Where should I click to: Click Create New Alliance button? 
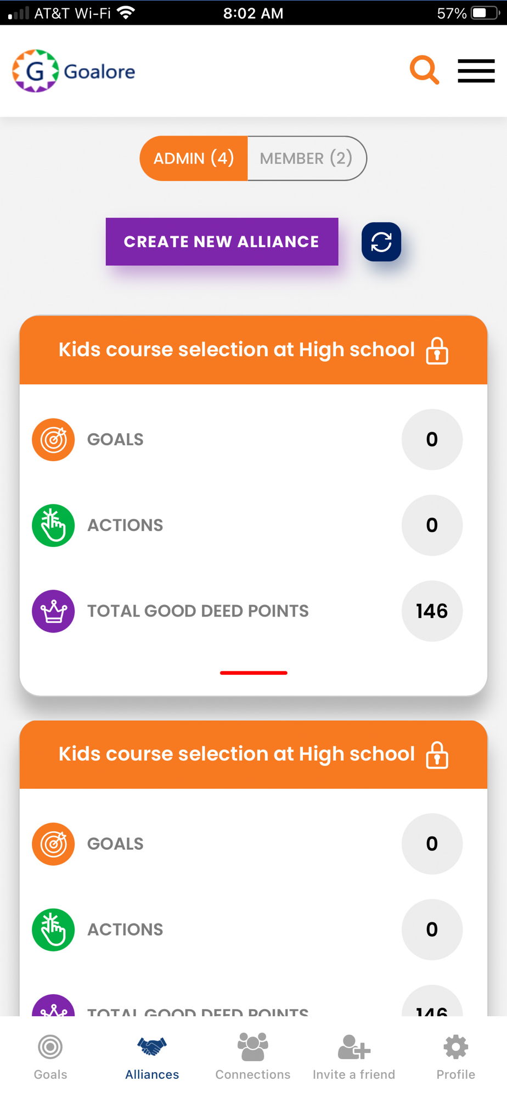pyautogui.click(x=222, y=242)
